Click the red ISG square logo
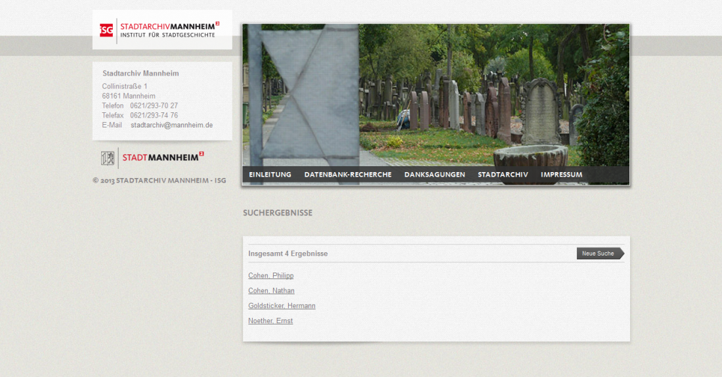Viewport: 722px width, 377px height. point(106,30)
